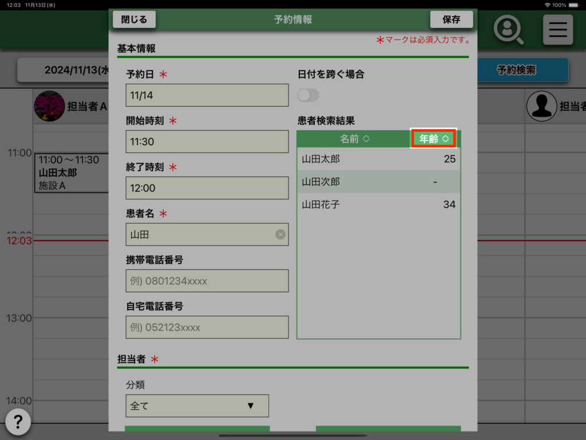Select 山田花子 in patient search results
This screenshot has width=586, height=440.
[378, 205]
